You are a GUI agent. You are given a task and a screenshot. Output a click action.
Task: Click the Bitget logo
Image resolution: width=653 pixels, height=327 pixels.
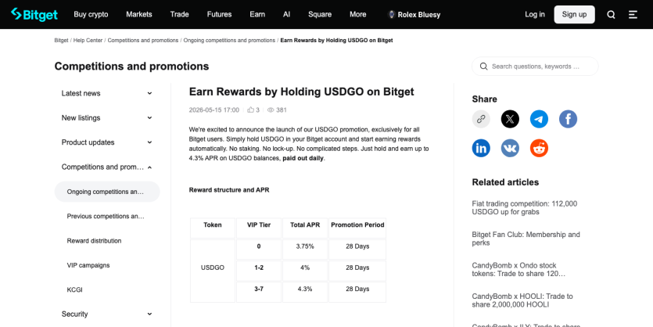pyautogui.click(x=34, y=14)
